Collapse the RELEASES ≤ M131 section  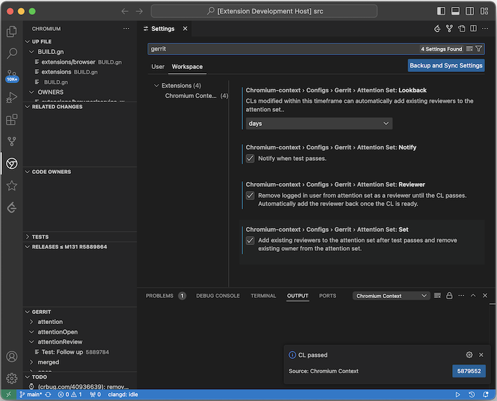click(27, 246)
